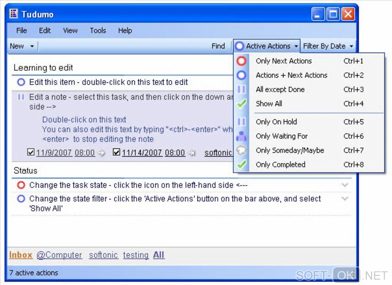Viewport: 392px width, 285px height.
Task: Open the @Computer tag link
Action: (59, 255)
